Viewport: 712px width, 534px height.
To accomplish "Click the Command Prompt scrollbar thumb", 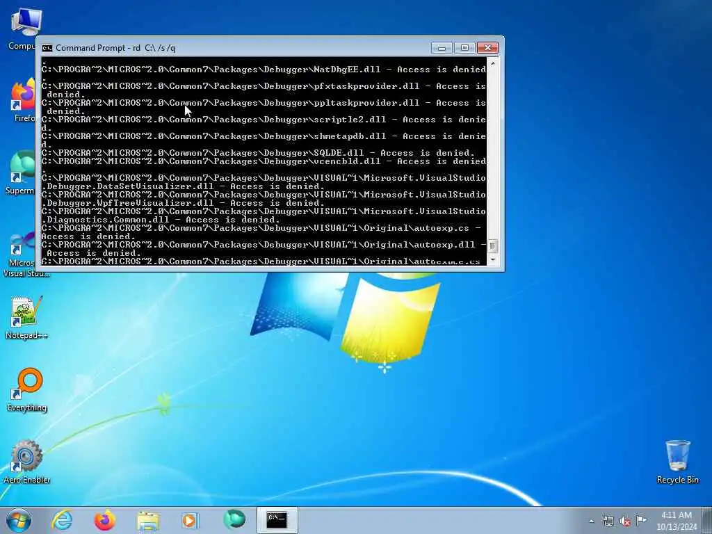I will pyautogui.click(x=493, y=245).
